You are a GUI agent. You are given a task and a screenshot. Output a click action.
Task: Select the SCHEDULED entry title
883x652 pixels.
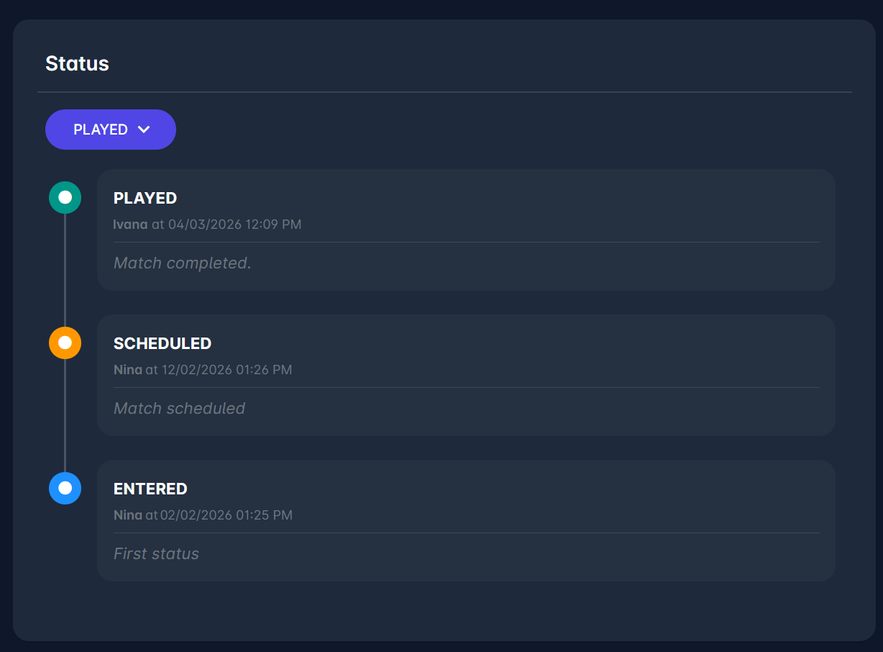pyautogui.click(x=163, y=343)
